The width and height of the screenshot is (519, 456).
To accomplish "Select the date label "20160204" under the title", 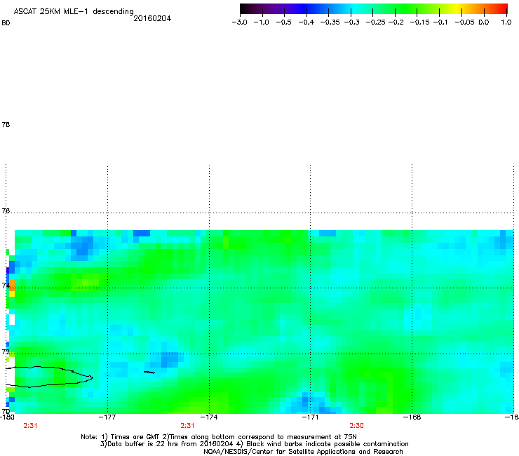I will pos(152,18).
